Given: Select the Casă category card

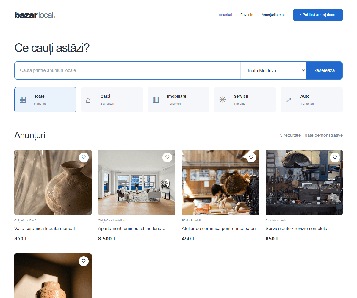Looking at the screenshot, I should pos(112,100).
